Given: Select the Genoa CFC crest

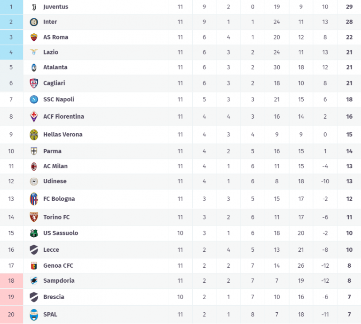Looking at the screenshot, I should click(34, 265).
